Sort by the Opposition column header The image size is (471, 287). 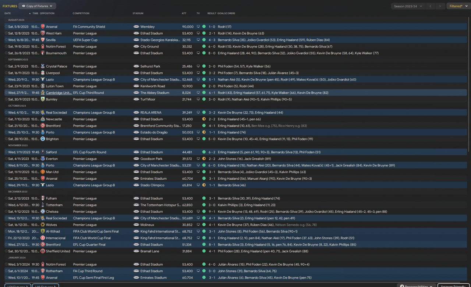tap(47, 14)
